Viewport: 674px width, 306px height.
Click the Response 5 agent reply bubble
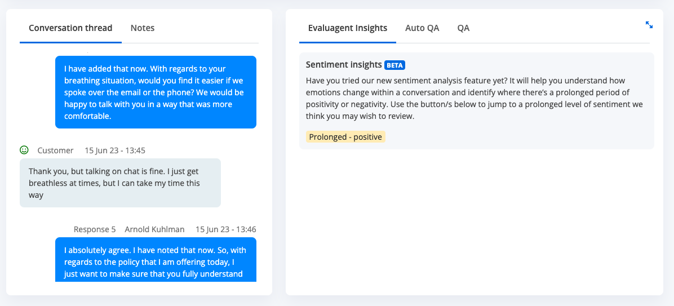click(156, 259)
